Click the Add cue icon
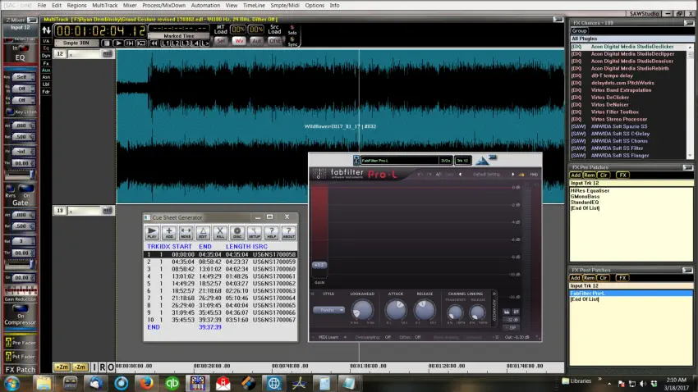698x392 pixels. (169, 233)
